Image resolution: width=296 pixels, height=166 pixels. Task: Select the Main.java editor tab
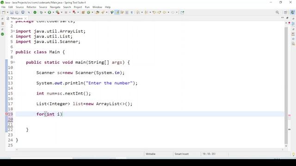[16, 18]
